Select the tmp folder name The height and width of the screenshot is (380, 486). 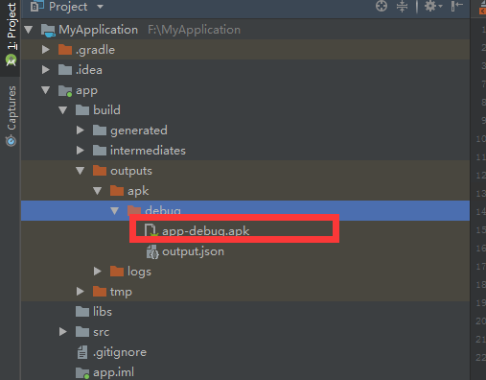tap(121, 293)
